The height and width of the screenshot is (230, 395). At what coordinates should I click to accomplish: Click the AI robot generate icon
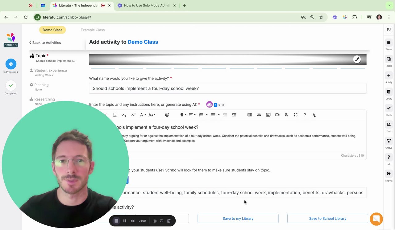(x=210, y=105)
